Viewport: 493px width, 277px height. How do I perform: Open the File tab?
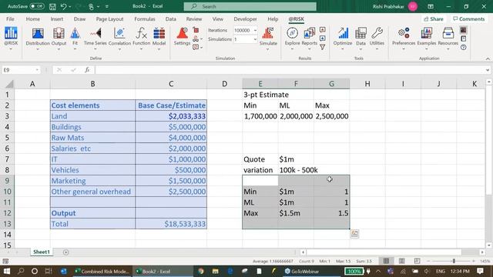10,18
